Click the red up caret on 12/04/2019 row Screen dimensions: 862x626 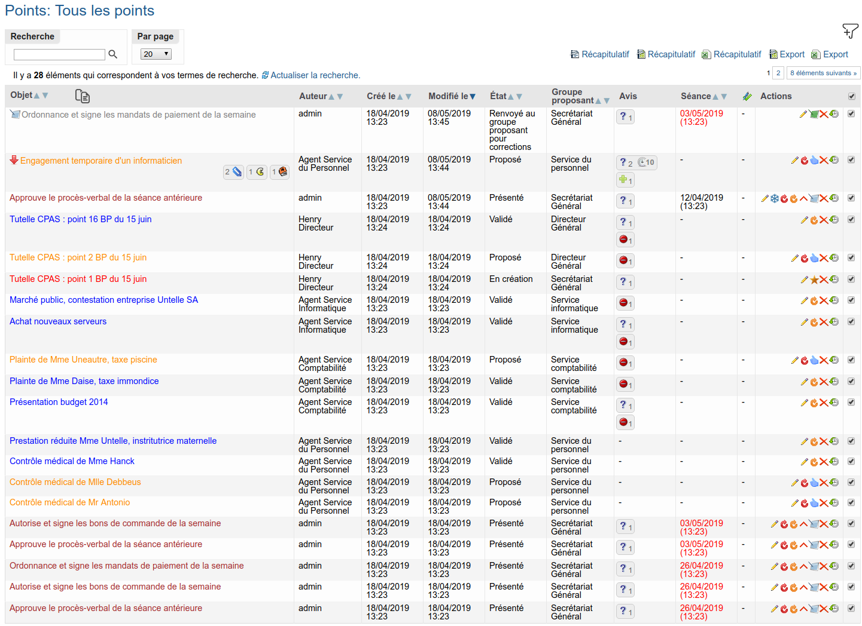(803, 198)
